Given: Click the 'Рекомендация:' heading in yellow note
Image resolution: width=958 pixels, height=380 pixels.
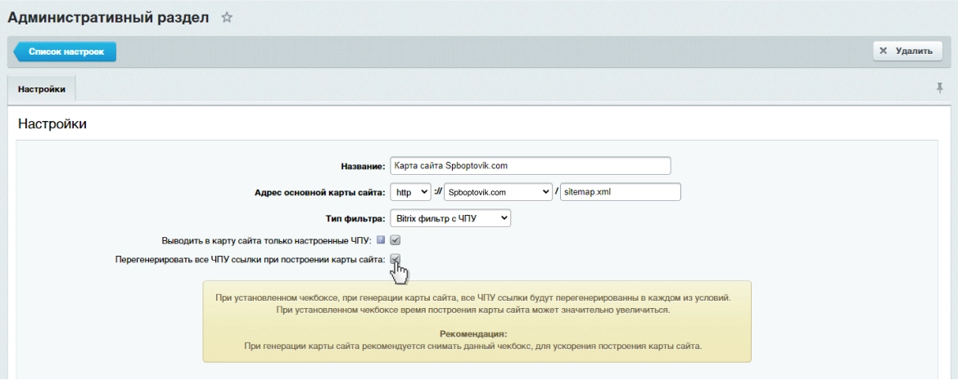Looking at the screenshot, I should click(x=473, y=334).
